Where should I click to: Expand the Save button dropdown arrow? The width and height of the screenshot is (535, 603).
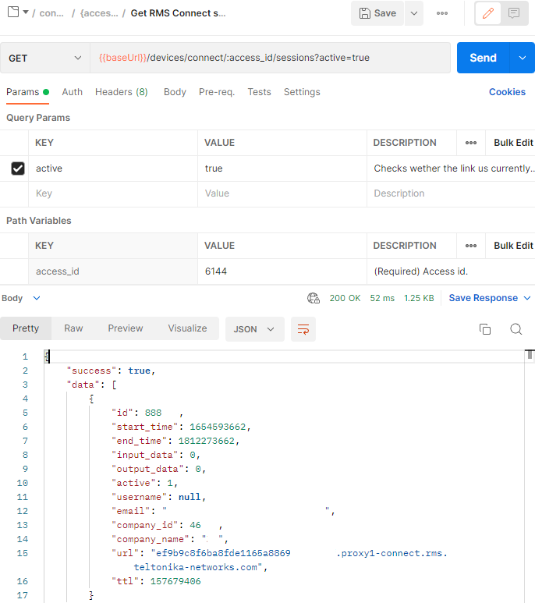point(413,13)
